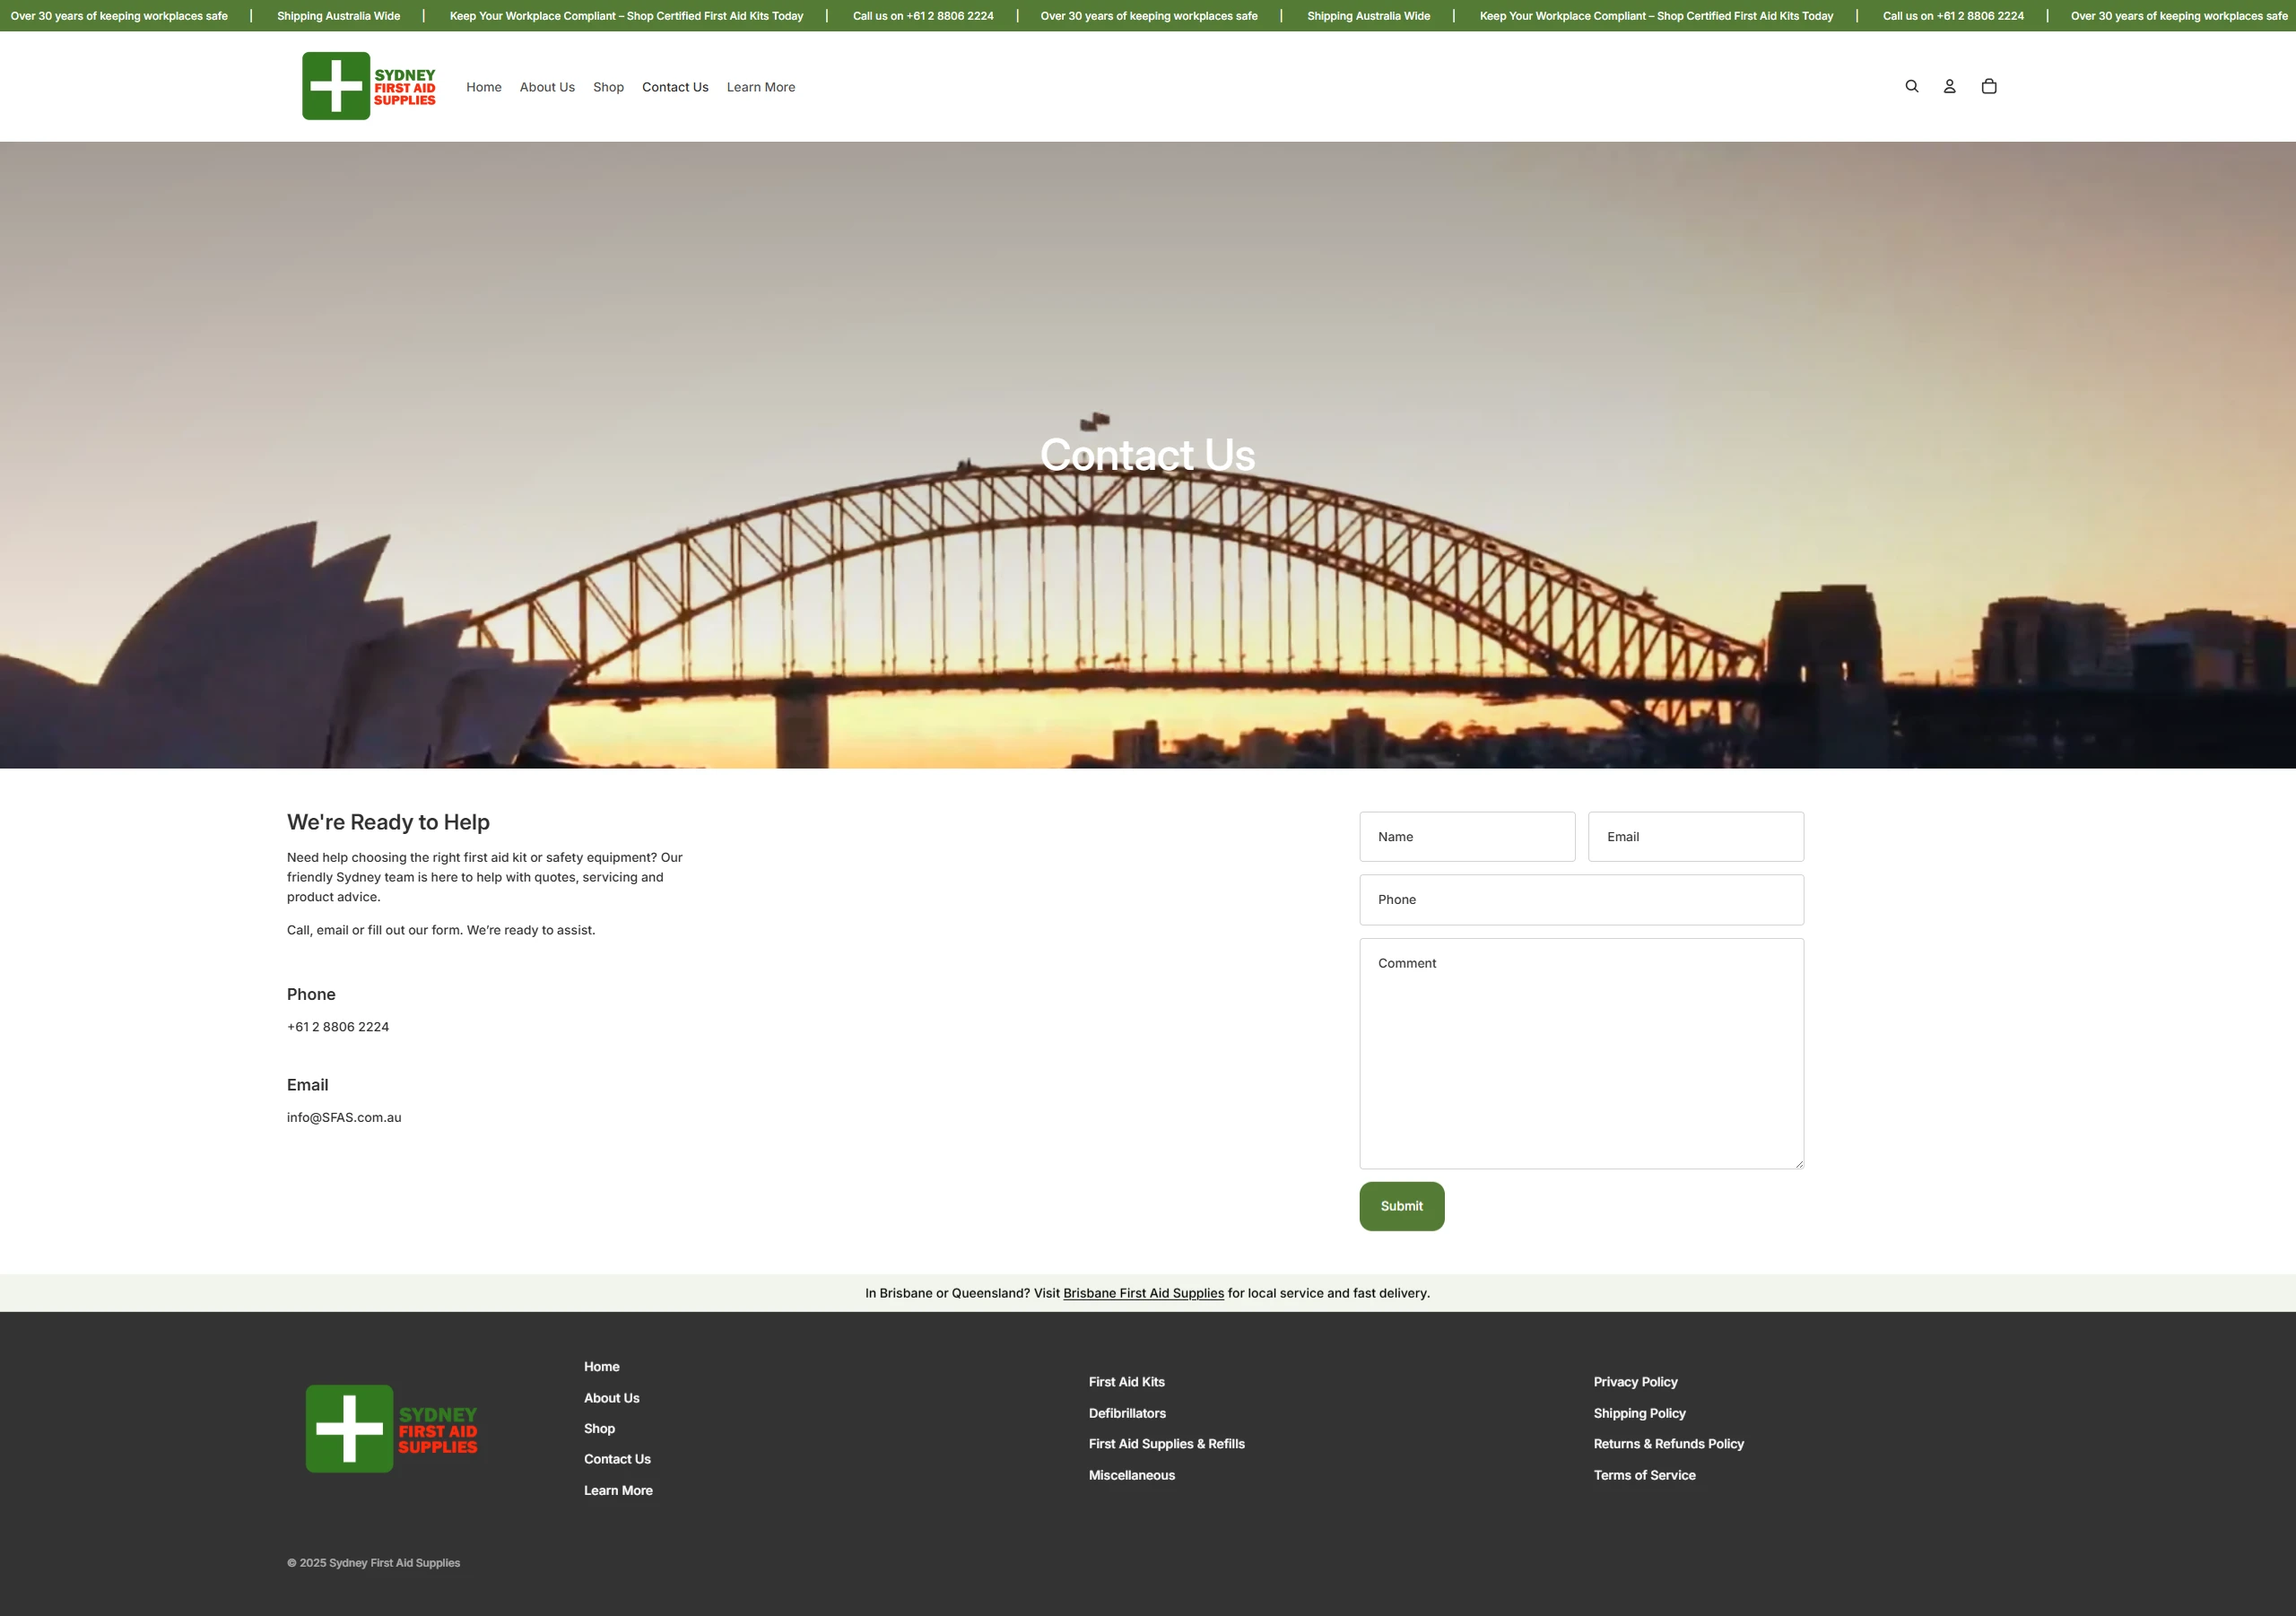2296x1616 pixels.
Task: Select Contact Us in the top navigation
Action: (x=675, y=87)
